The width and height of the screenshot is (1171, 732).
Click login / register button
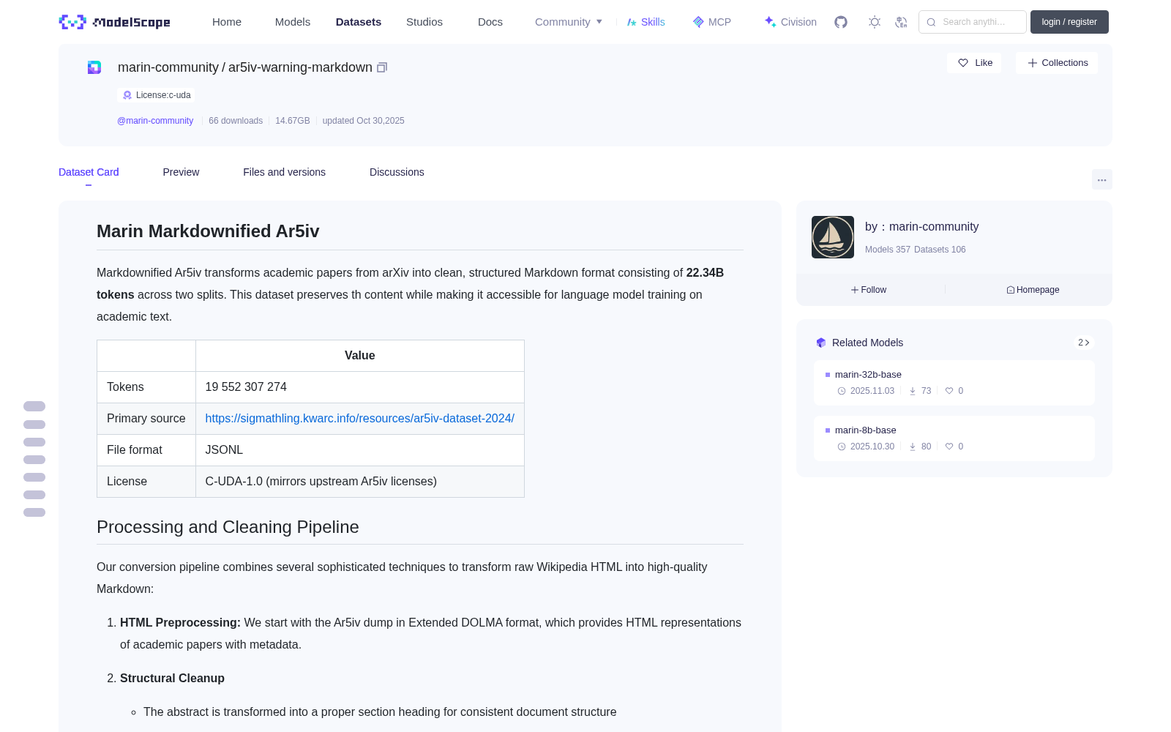1069,22
